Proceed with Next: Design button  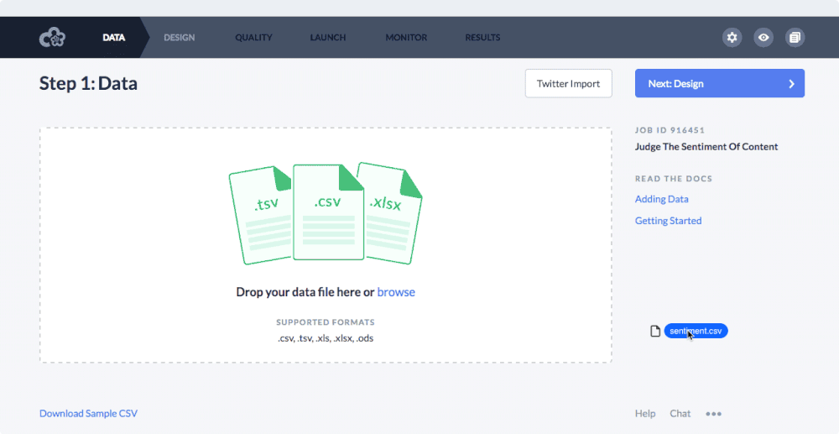point(720,83)
